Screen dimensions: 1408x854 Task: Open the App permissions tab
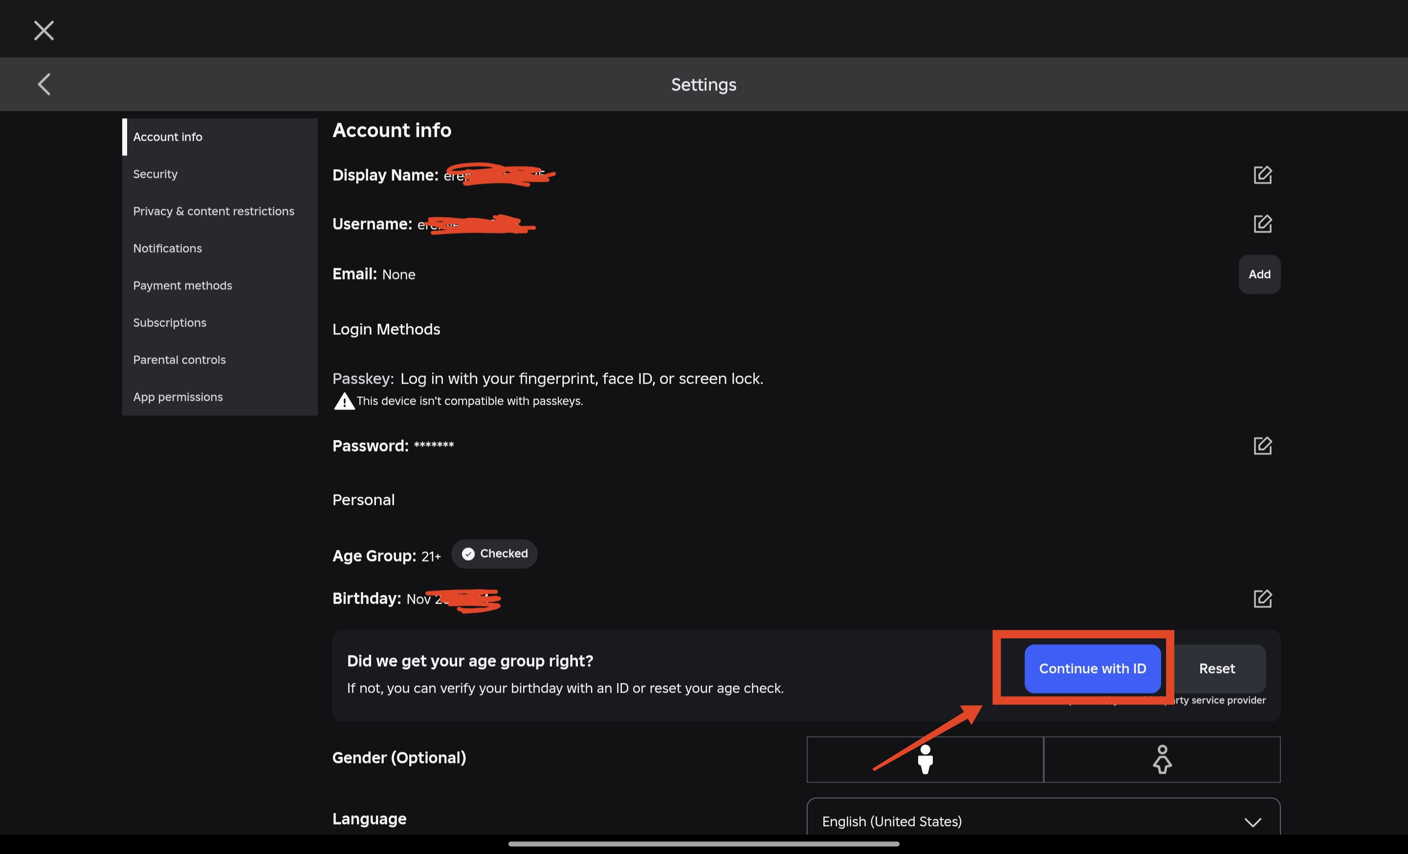tap(220, 397)
